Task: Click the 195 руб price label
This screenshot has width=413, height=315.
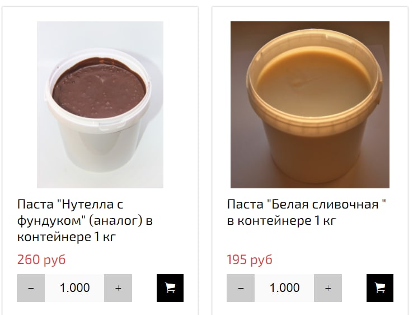Action: coord(250,260)
